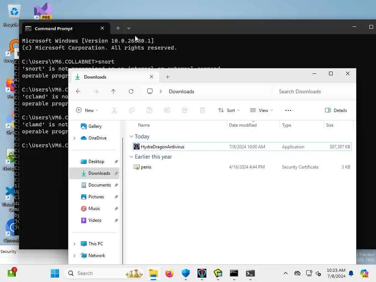
Task: Add a new tab in Command Prompt window
Action: [118, 28]
